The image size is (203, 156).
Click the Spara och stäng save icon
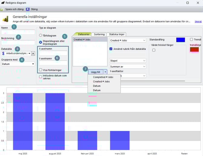pyautogui.click(x=2, y=9)
